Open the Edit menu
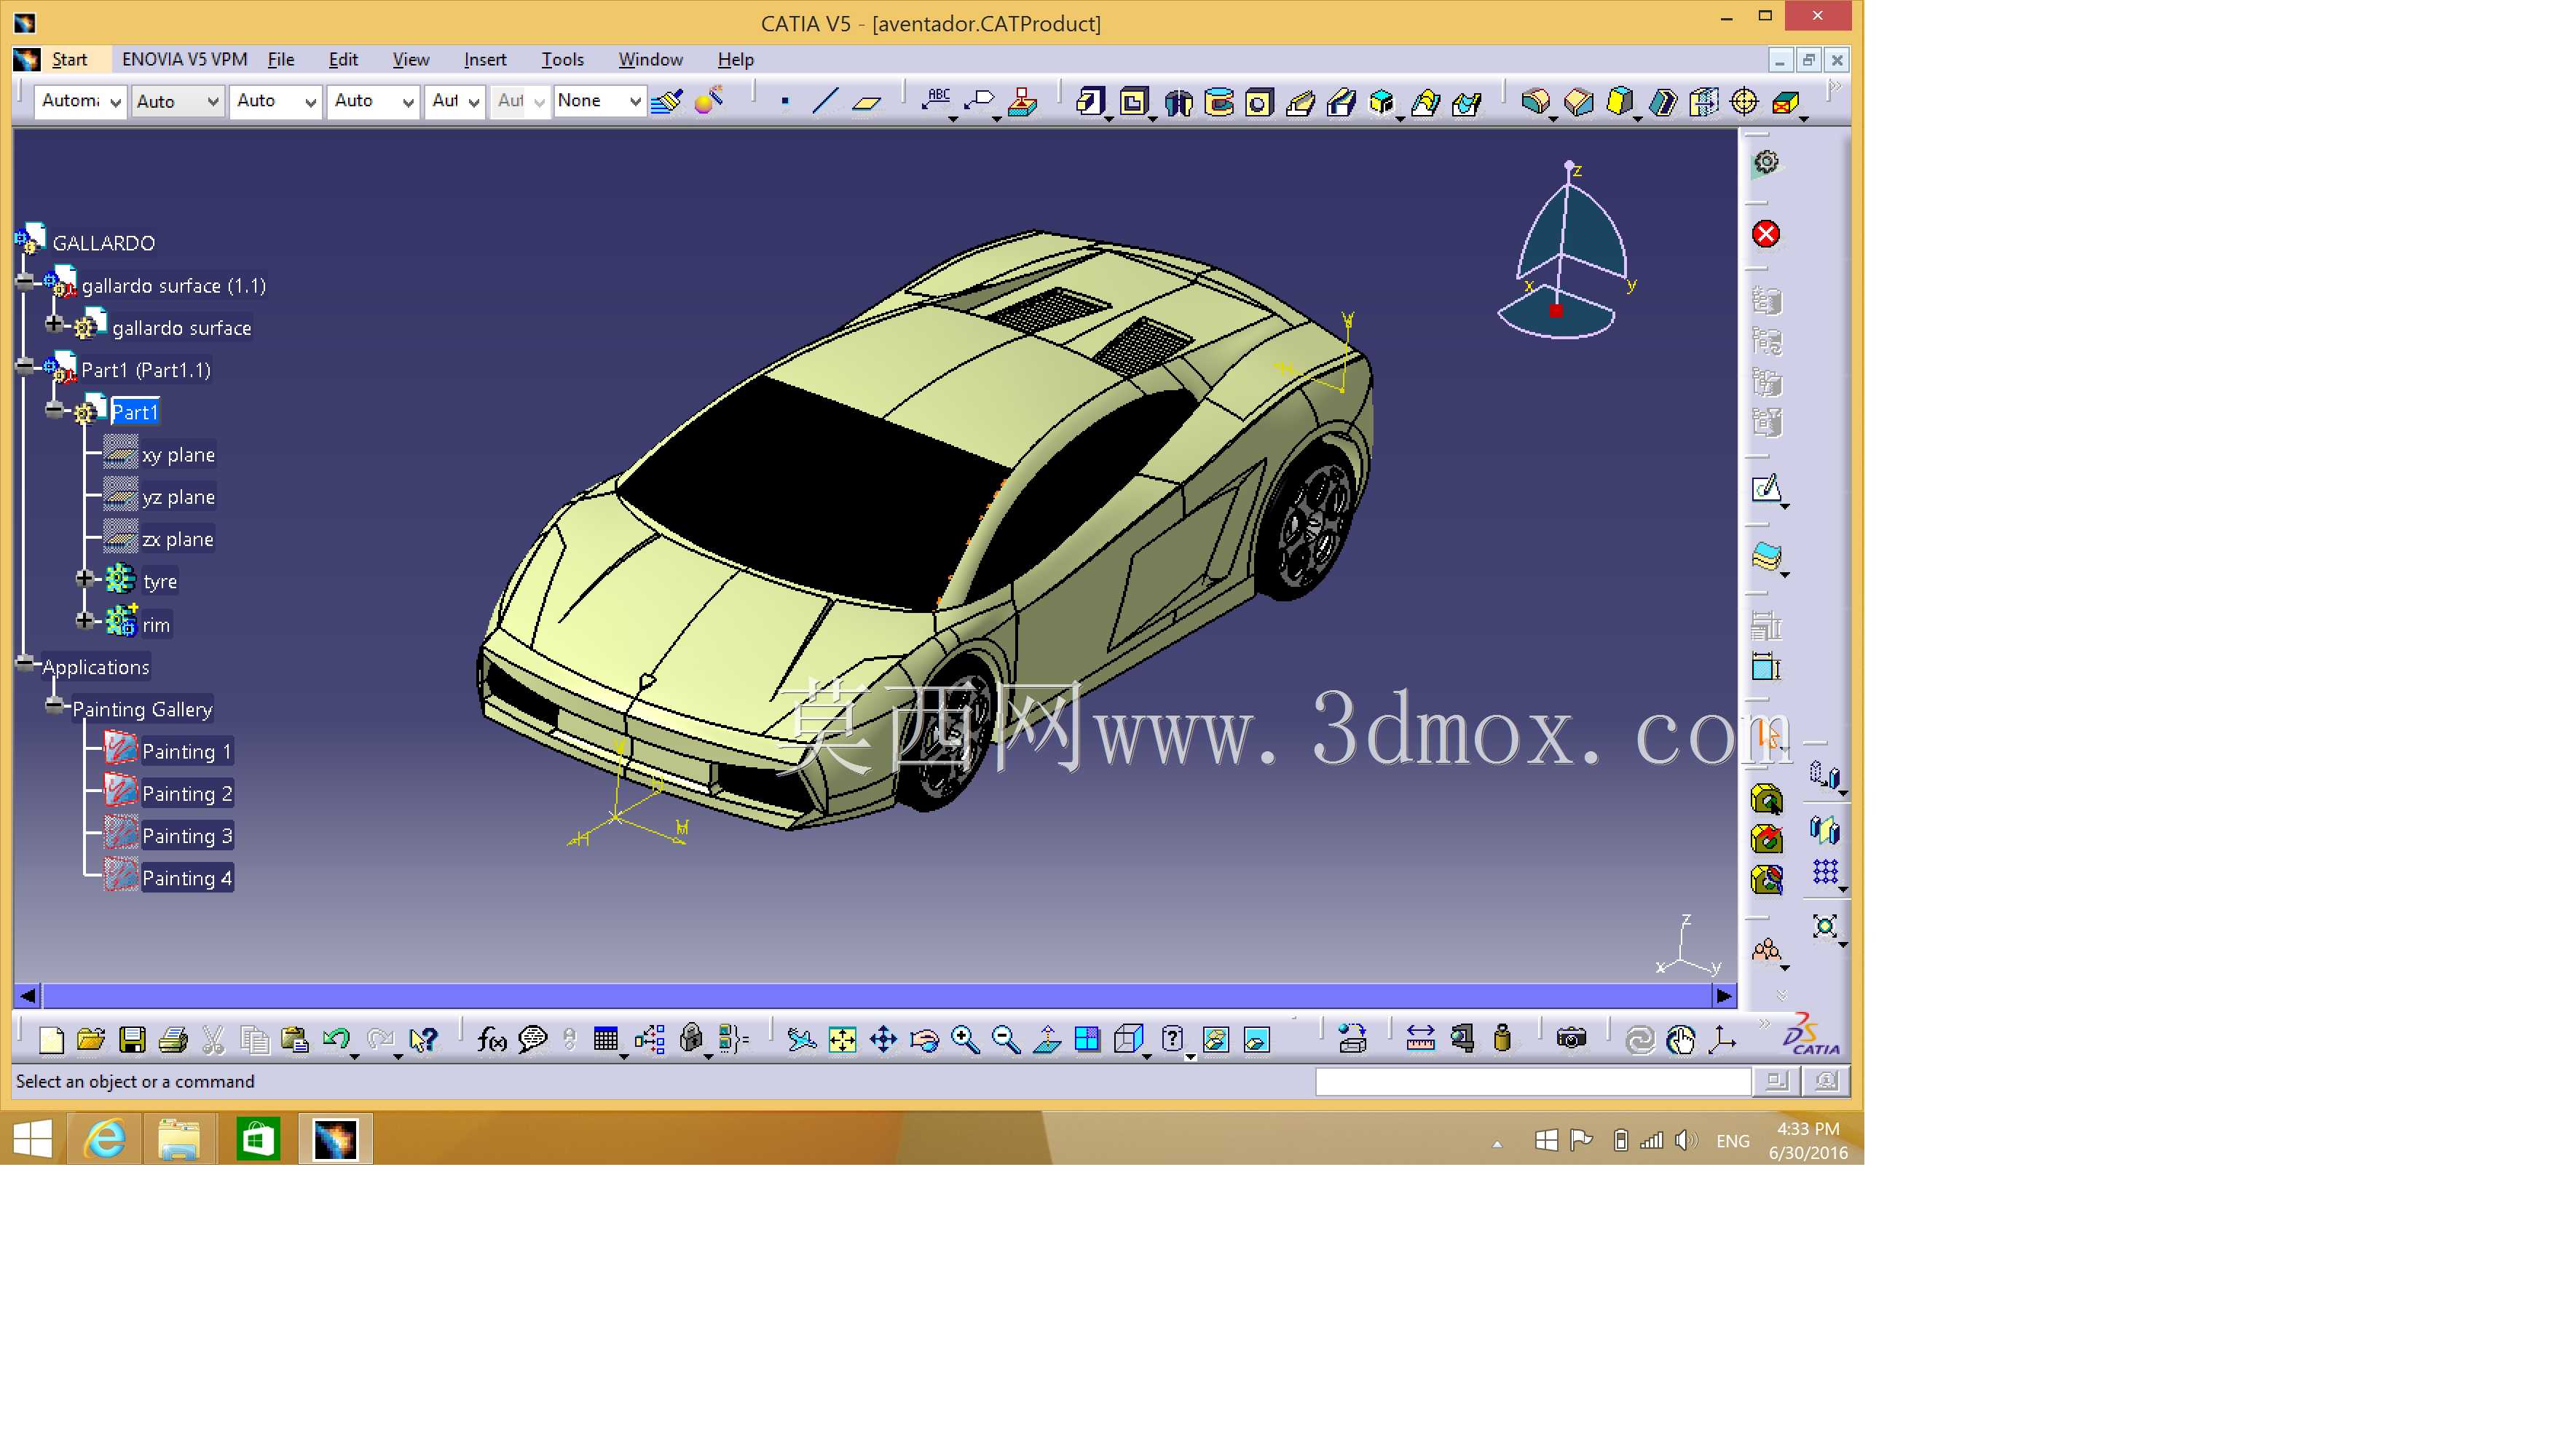2565x1456 pixels. coord(343,60)
